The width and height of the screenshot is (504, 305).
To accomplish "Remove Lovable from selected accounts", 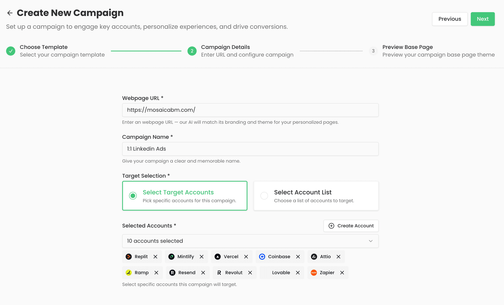I will click(x=298, y=273).
